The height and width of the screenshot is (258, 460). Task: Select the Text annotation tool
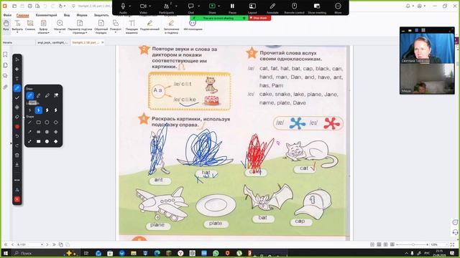point(17,78)
